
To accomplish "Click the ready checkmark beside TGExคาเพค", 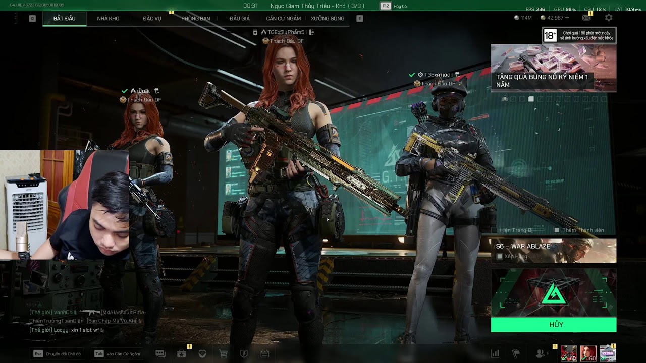I will pos(412,75).
